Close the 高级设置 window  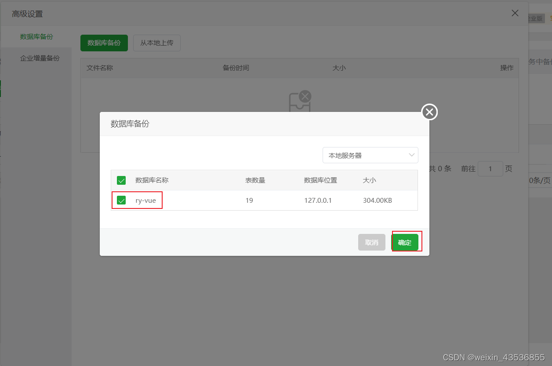coord(515,13)
